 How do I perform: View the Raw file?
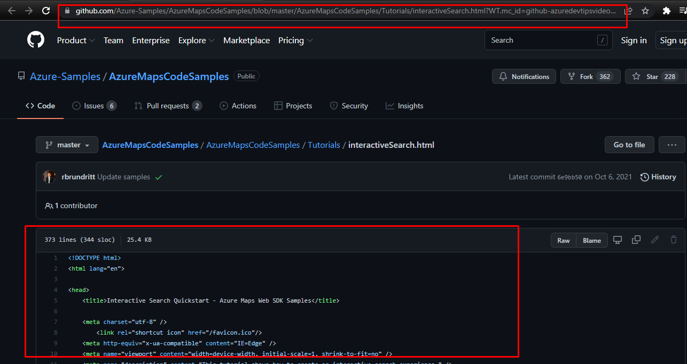[564, 241]
